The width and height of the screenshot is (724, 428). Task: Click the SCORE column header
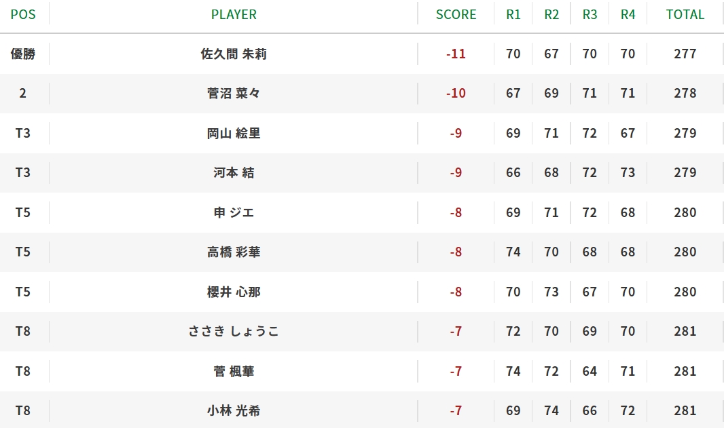point(456,14)
